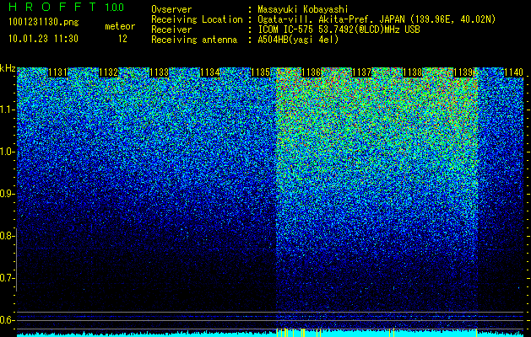Click the 1131 minute marker
531x337 pixels.
[x=57, y=72]
